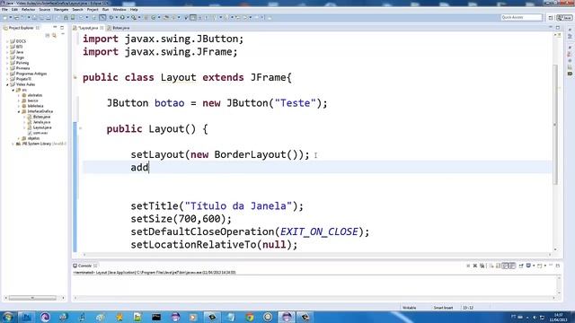Toggle Link with Editor in Project Explorer
575x323 pixels.
[54, 36]
